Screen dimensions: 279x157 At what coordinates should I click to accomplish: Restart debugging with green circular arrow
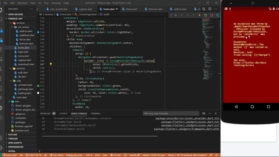pyautogui.click(x=205, y=15)
